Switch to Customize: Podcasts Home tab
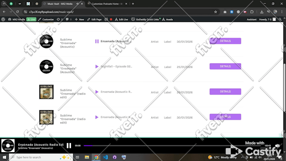The width and height of the screenshot is (286, 161). pyautogui.click(x=107, y=4)
